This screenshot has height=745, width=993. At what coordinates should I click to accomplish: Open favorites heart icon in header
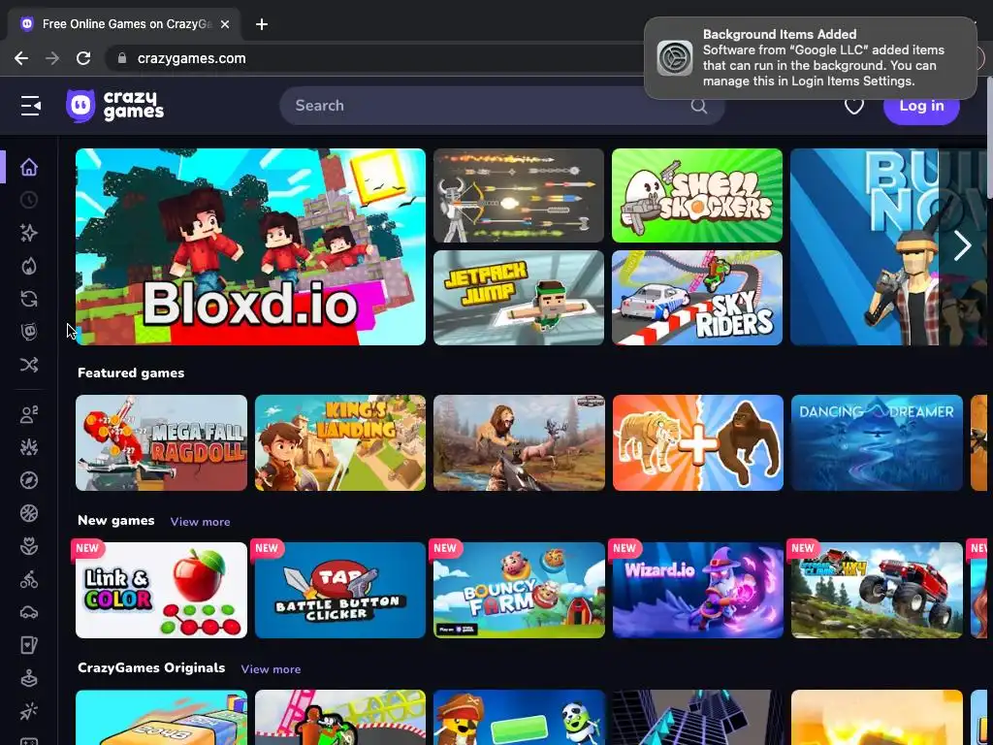click(853, 106)
